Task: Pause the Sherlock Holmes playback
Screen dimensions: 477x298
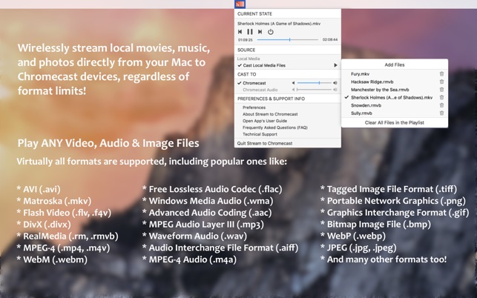Action: click(x=250, y=32)
